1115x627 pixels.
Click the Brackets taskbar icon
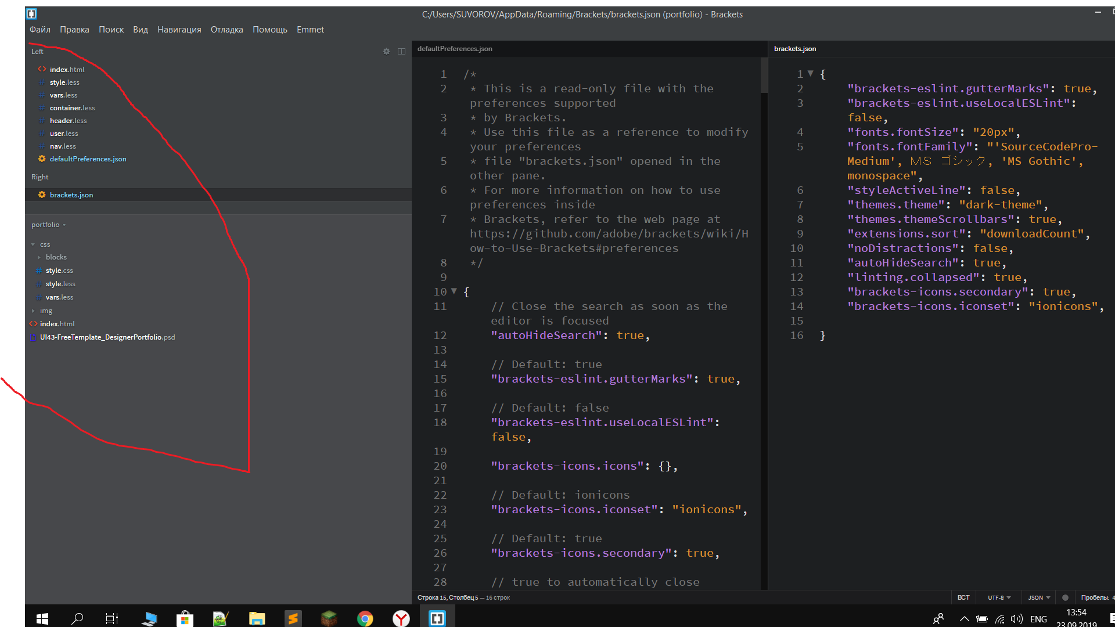point(437,619)
